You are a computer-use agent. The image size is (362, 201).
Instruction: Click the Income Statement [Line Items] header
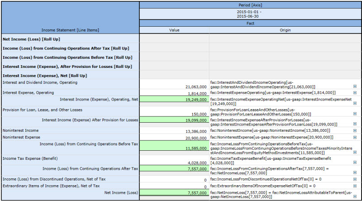point(70,30)
